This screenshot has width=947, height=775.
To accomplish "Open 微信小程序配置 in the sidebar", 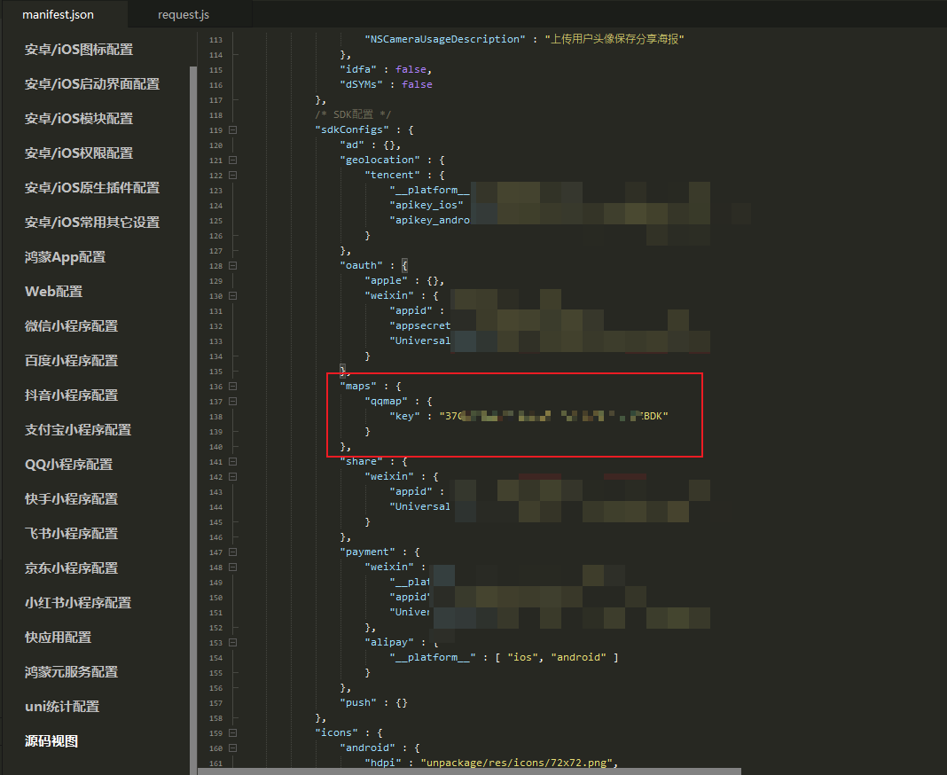I will 71,326.
